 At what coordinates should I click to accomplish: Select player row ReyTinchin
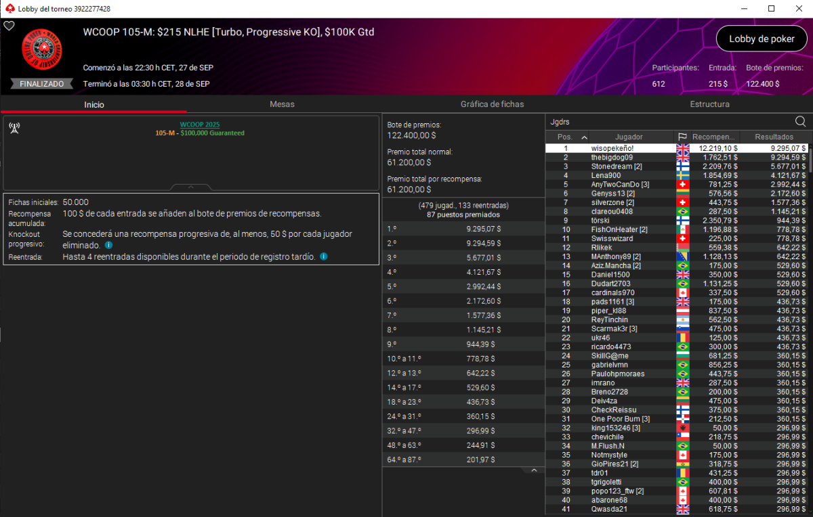(x=677, y=319)
